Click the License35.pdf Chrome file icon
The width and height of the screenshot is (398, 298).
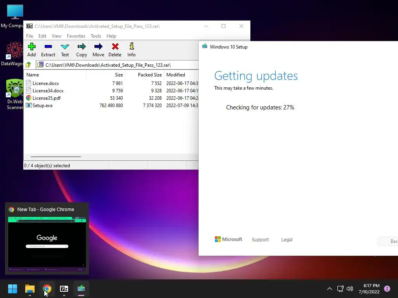pos(29,98)
